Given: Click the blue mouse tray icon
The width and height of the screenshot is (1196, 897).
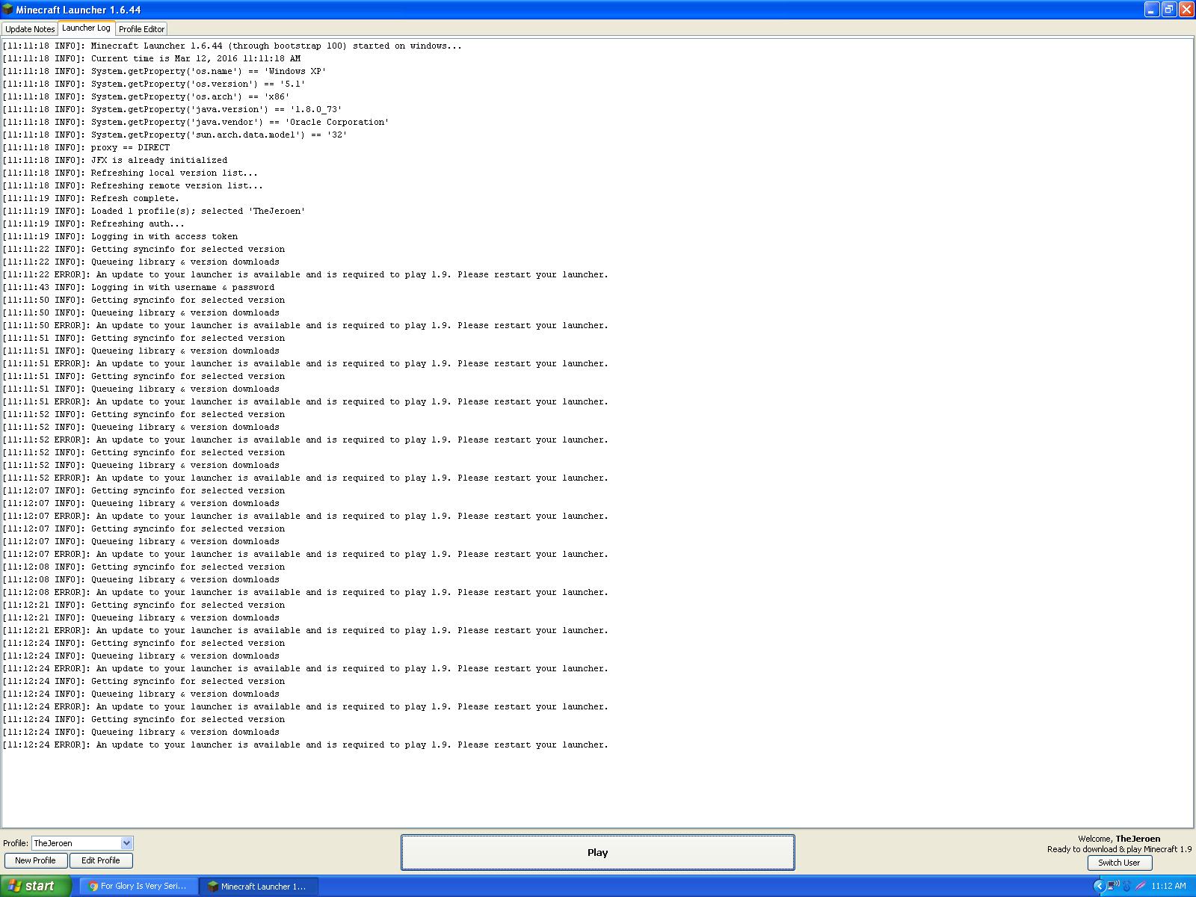Looking at the screenshot, I should (x=1126, y=886).
